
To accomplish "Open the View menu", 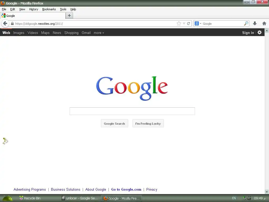I will pyautogui.click(x=22, y=9).
